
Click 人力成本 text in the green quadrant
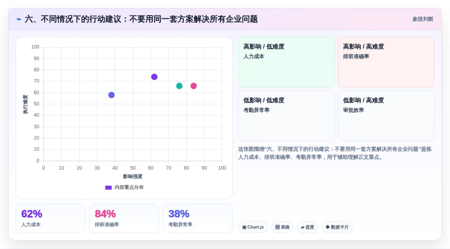point(254,57)
